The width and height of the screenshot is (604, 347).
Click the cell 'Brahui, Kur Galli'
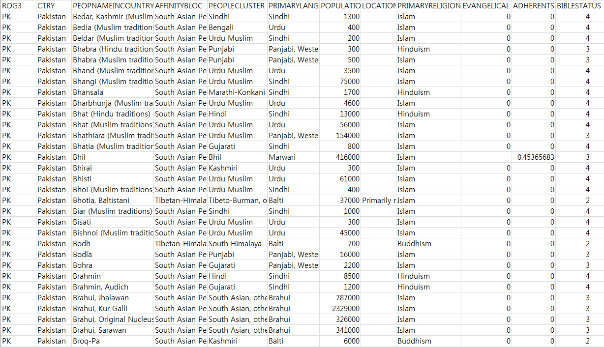[113, 309]
